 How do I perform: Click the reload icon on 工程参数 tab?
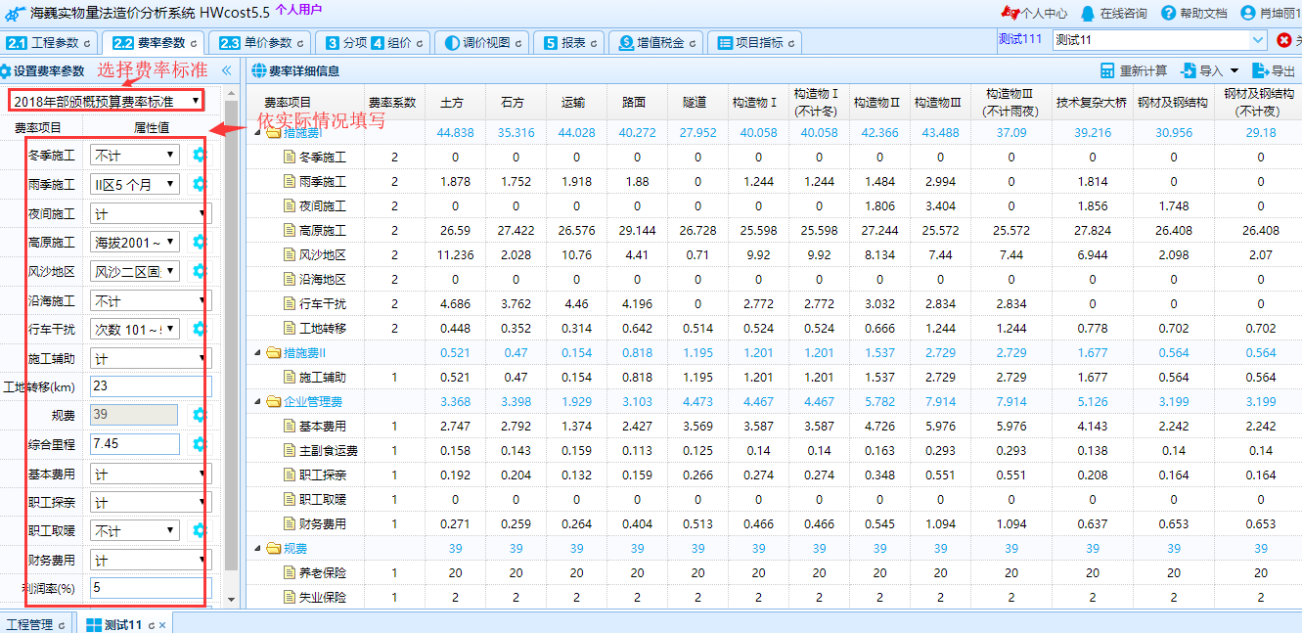click(87, 44)
